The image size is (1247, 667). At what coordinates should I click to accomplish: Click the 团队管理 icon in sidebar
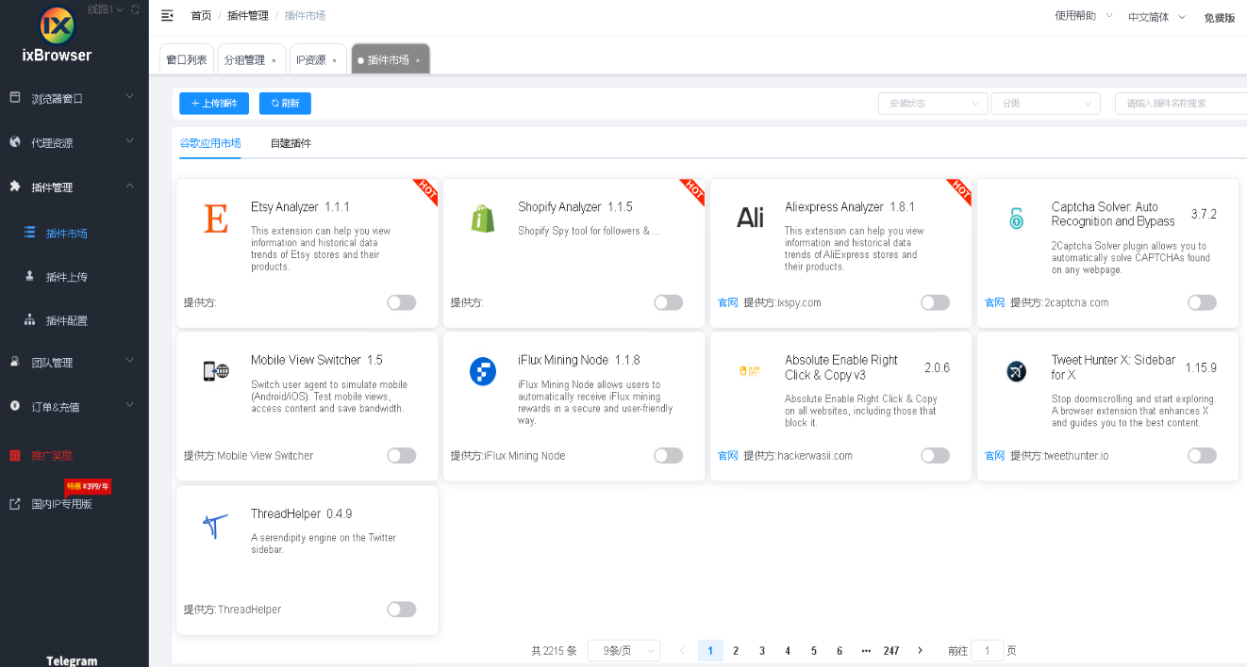(x=15, y=362)
